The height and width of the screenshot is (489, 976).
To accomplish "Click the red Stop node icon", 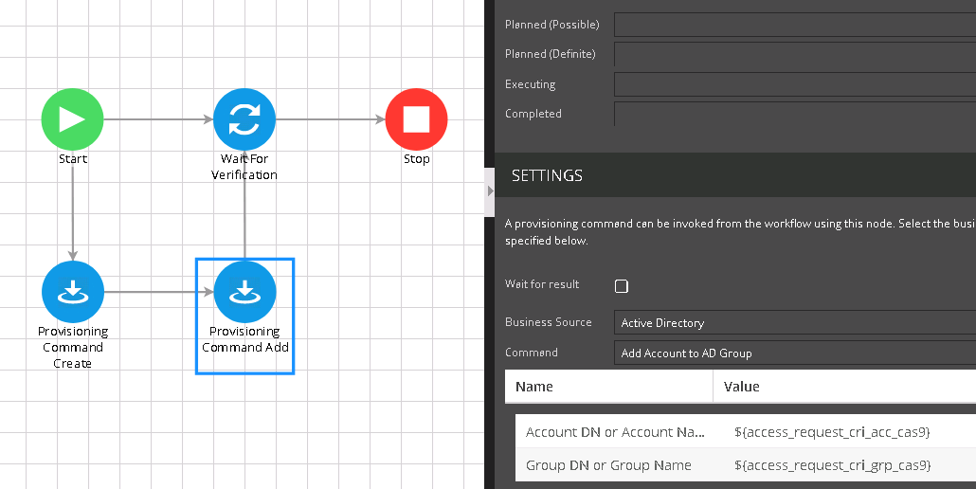I will pos(416,119).
